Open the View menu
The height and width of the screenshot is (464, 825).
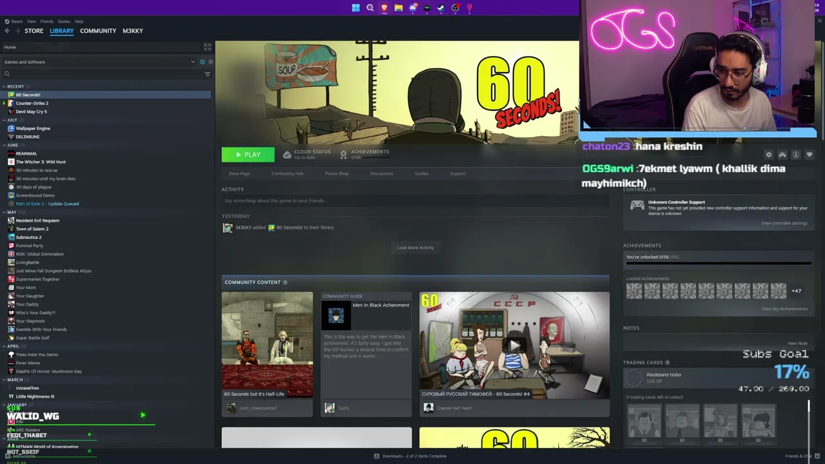click(x=31, y=21)
